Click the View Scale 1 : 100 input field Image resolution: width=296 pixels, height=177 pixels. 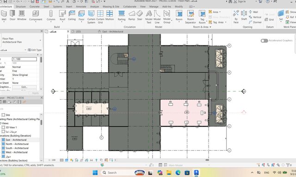point(25,59)
